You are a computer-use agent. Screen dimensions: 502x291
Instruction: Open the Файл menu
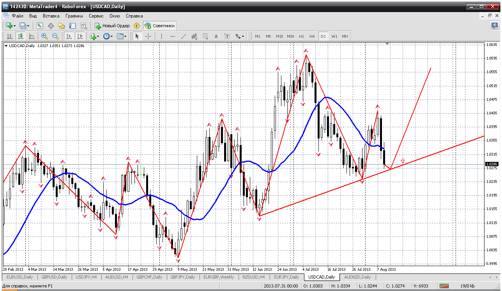[18, 16]
